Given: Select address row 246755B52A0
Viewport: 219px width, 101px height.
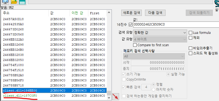Looking at the screenshot, I should (x=54, y=75).
